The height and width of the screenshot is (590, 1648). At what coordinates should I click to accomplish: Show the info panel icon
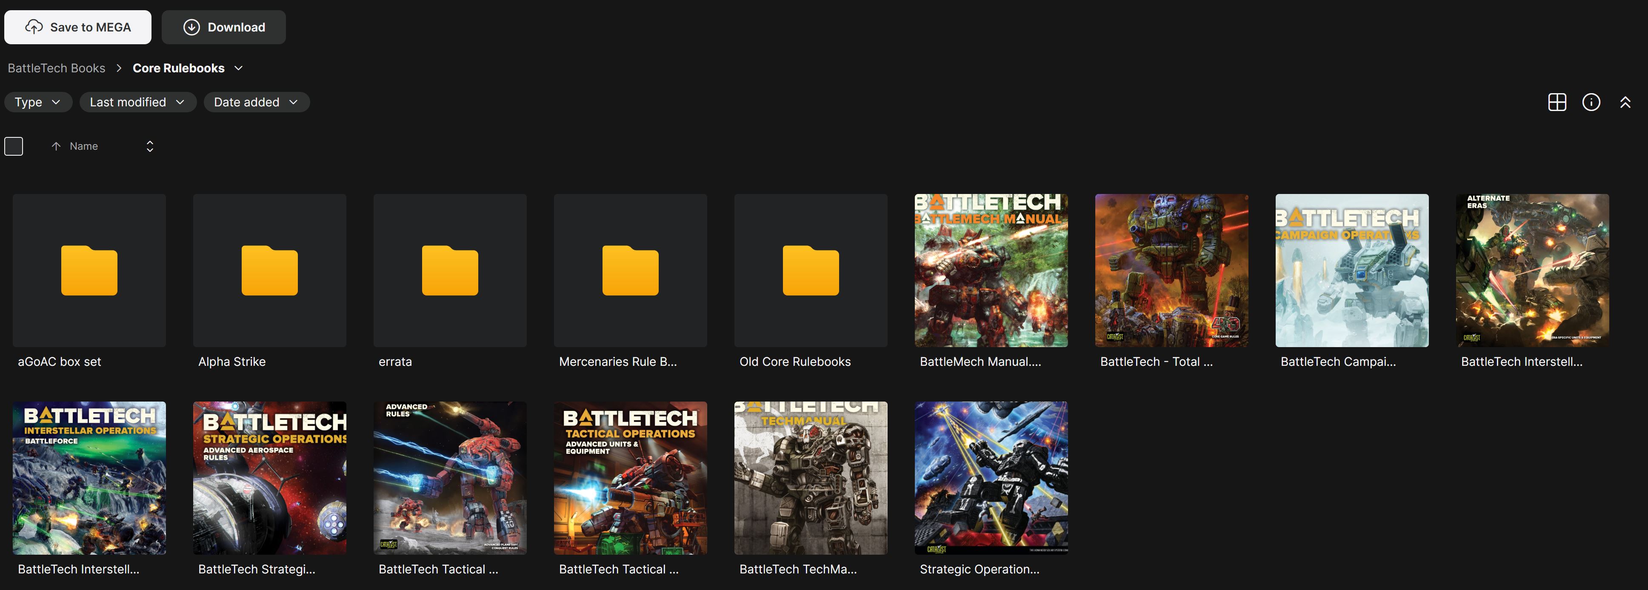click(x=1591, y=102)
